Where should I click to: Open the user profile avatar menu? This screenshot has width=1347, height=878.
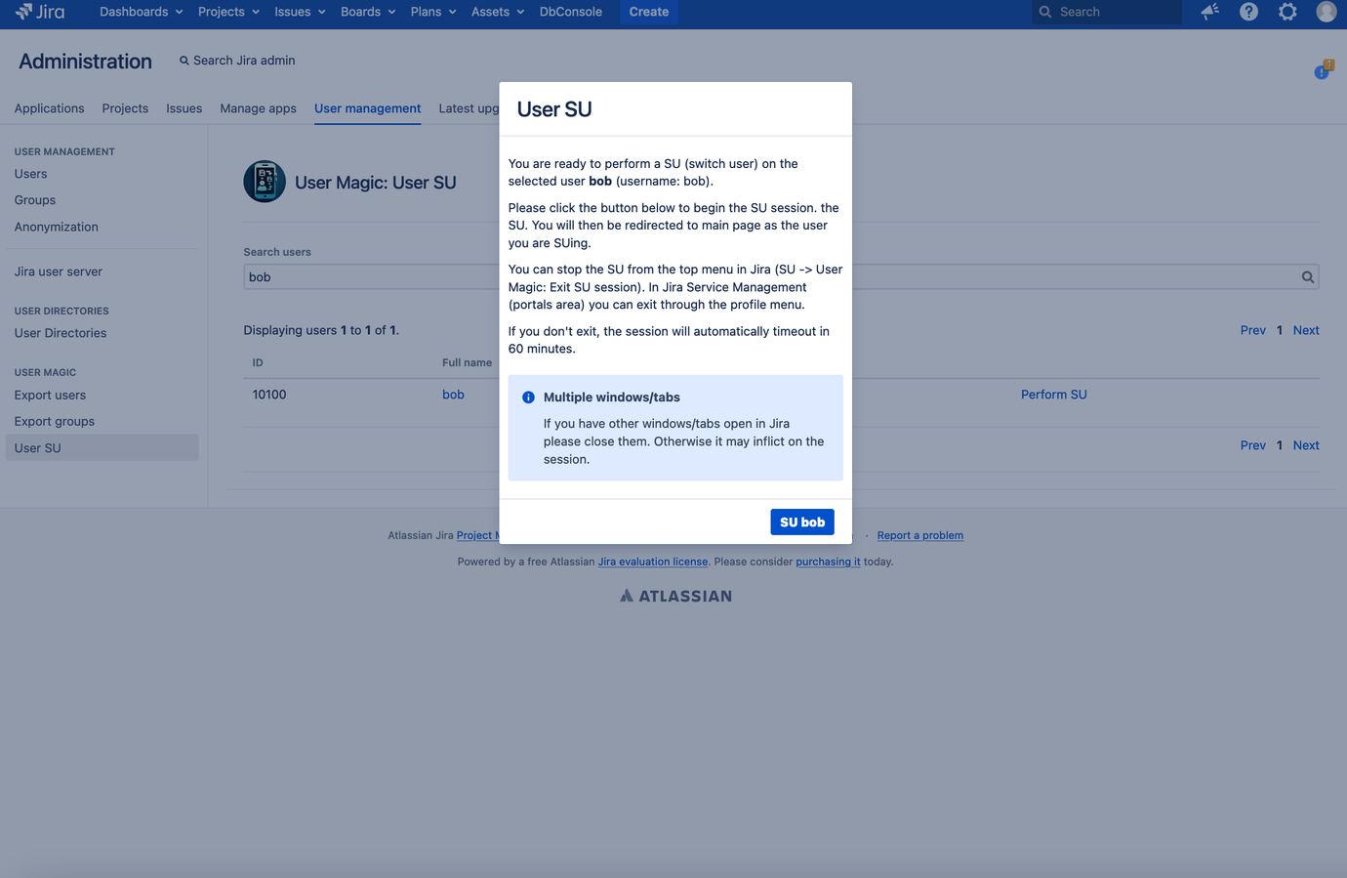1326,12
